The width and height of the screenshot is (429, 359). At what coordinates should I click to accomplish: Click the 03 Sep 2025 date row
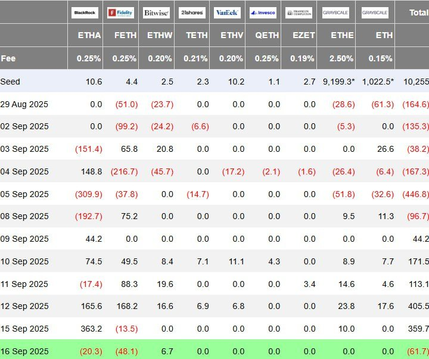pos(24,149)
